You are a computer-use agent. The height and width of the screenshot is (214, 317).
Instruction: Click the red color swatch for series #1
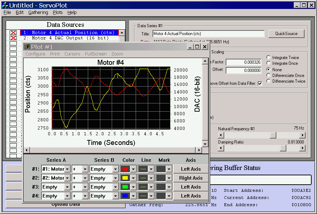pos(125,169)
